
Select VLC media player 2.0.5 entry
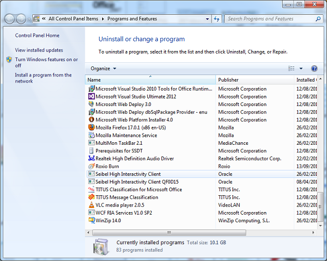click(x=120, y=205)
